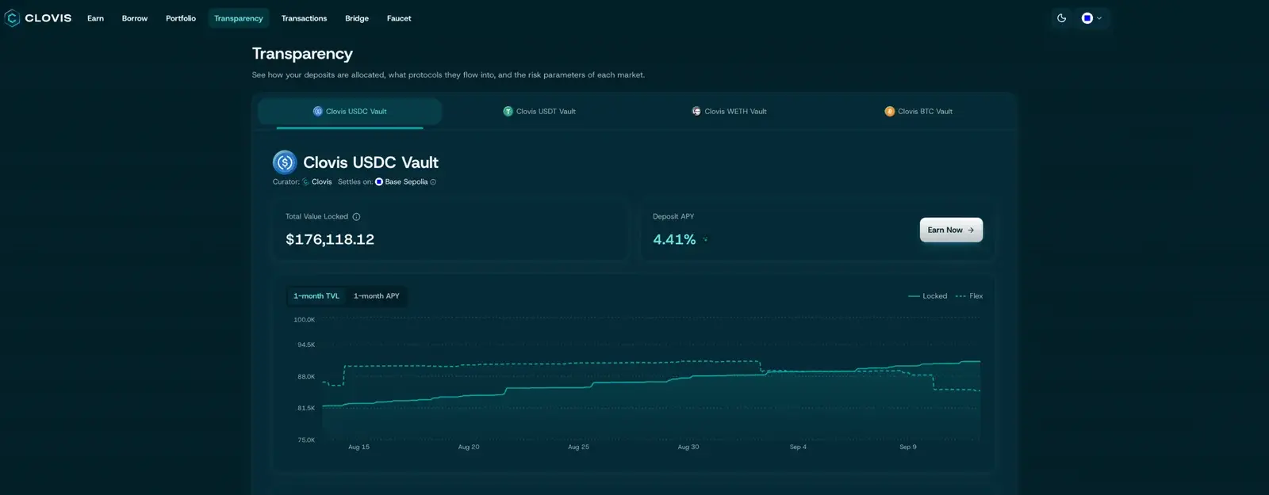Click the 94.5K y-axis label
The width and height of the screenshot is (1269, 495).
coord(306,345)
